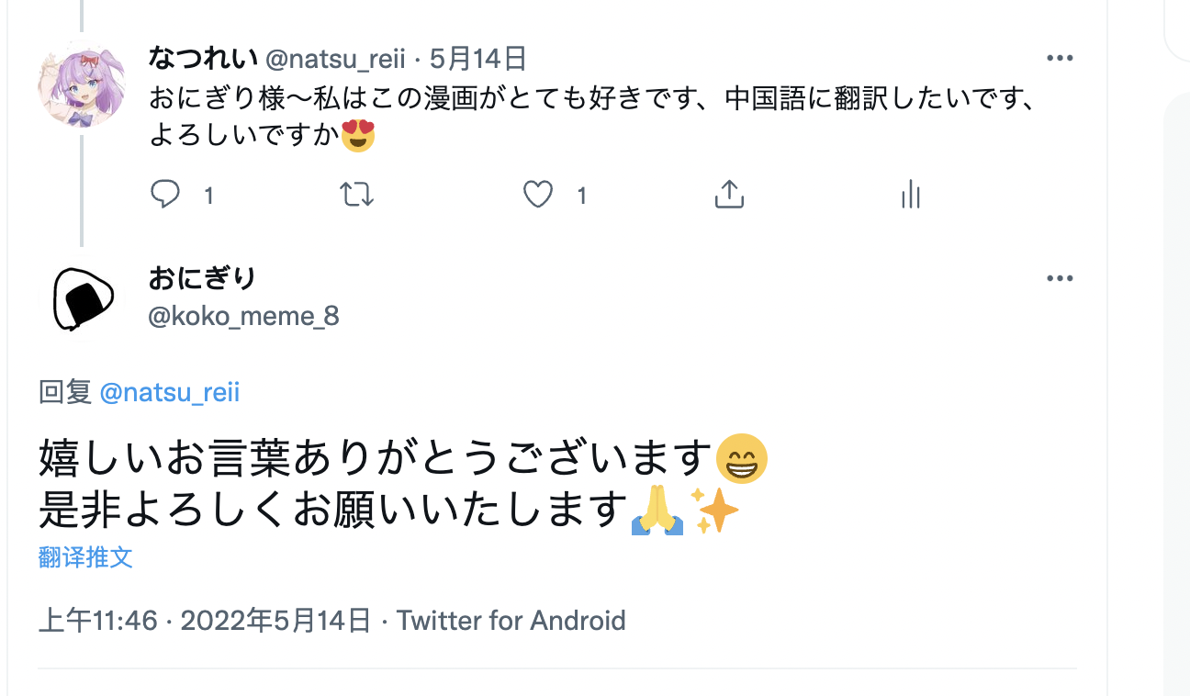Open more options for おにぎり's tweet
This screenshot has height=696, width=1190.
point(1060,279)
